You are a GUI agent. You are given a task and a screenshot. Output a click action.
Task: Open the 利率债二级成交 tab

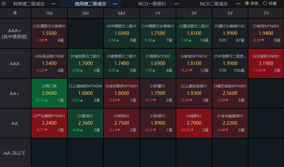coord(29,4)
